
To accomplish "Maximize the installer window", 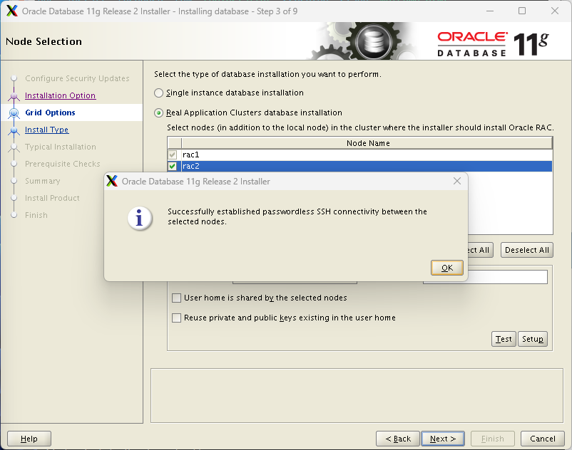I will (x=522, y=11).
